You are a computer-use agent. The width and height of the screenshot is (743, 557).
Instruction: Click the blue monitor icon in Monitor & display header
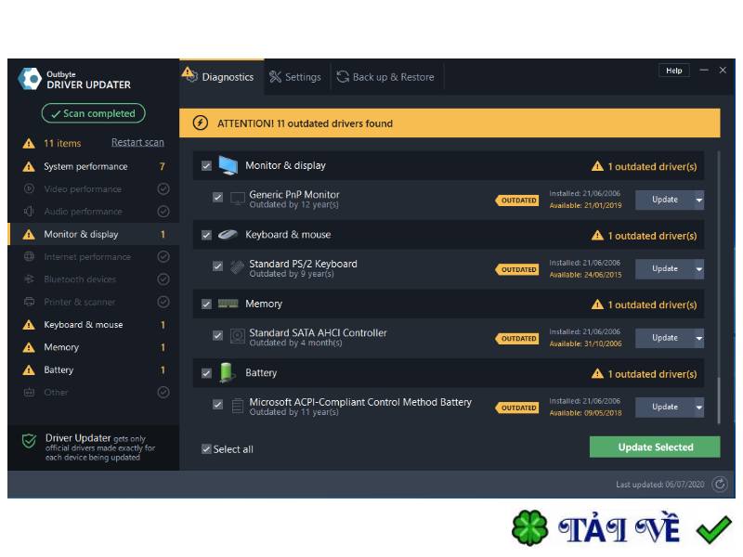click(228, 165)
